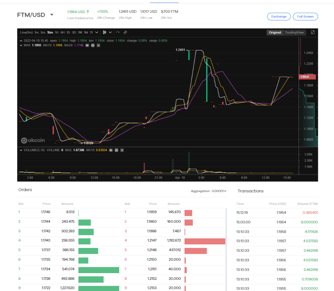Click the FTM/USD pair title
This screenshot has width=334, height=291.
click(31, 15)
